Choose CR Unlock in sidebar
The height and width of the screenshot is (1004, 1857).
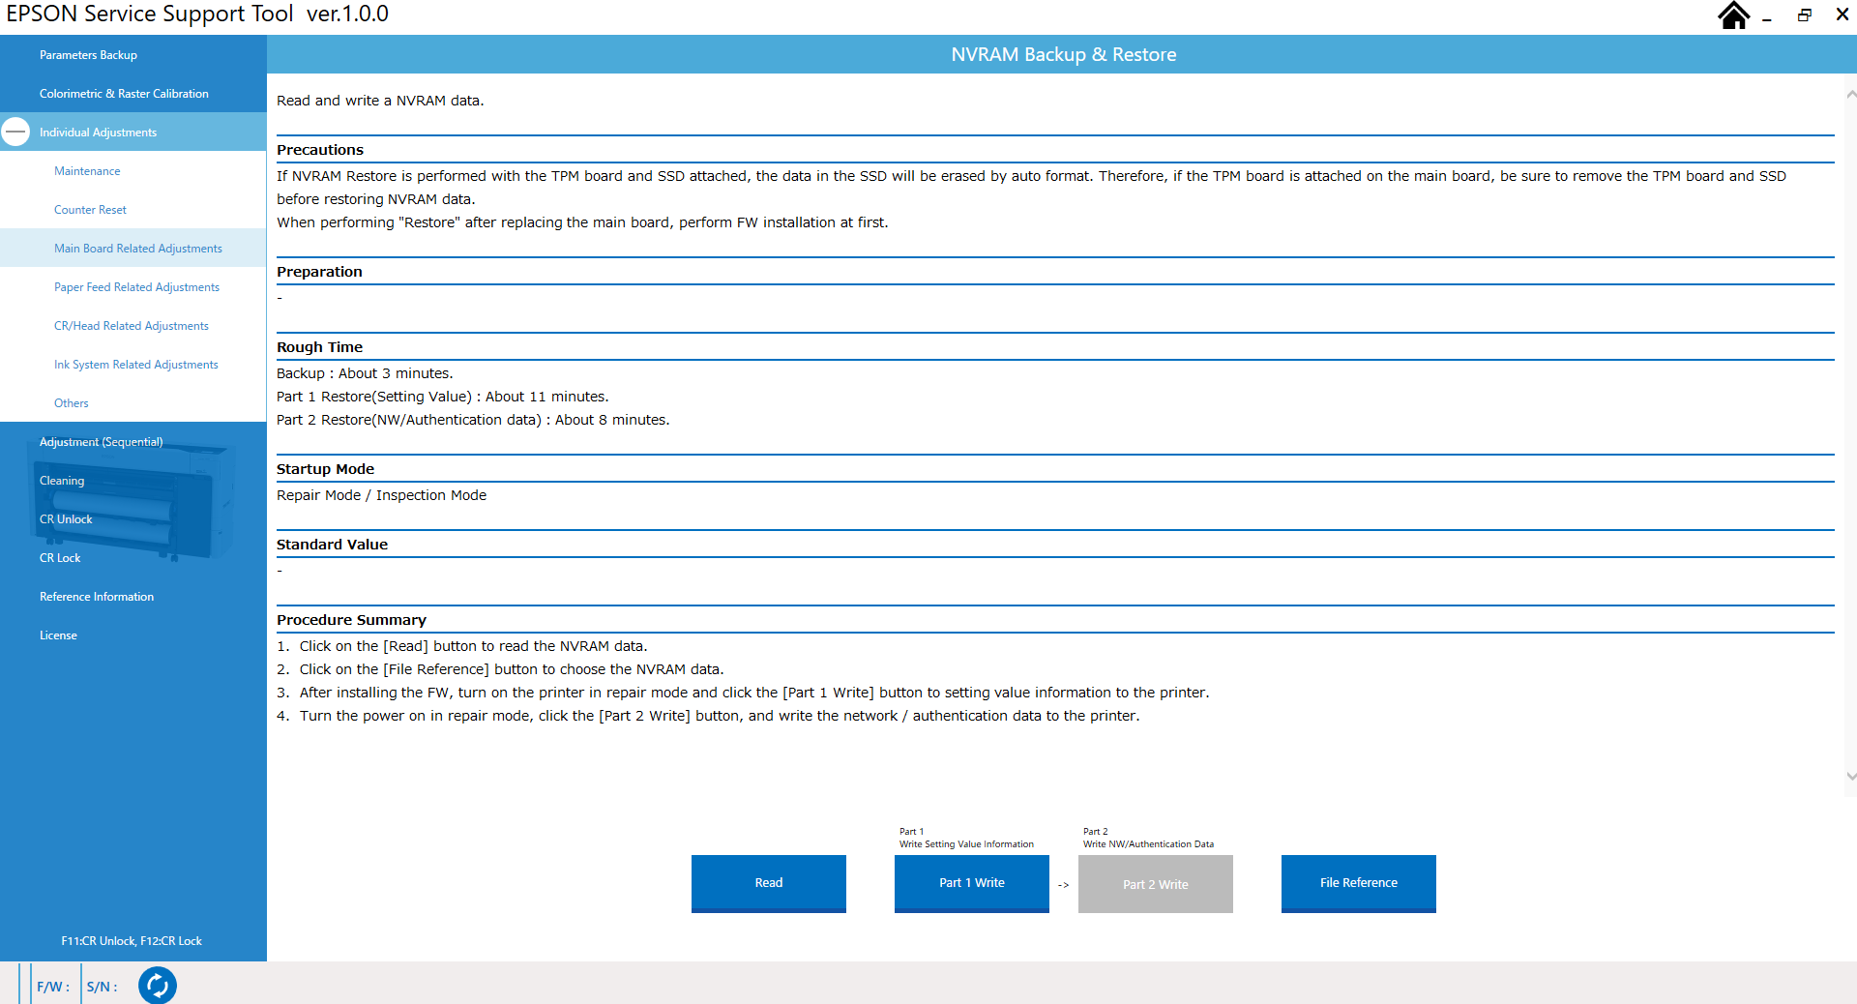(x=133, y=519)
